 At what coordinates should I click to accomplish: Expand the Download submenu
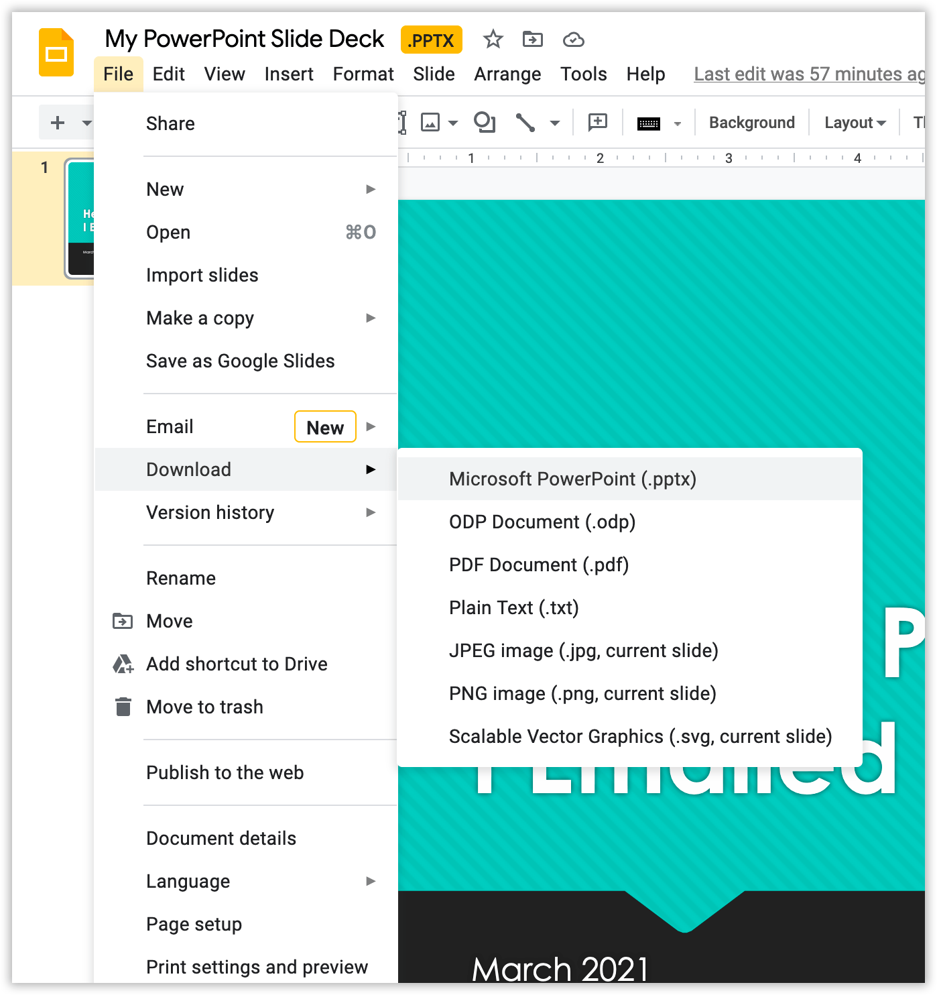tap(246, 469)
